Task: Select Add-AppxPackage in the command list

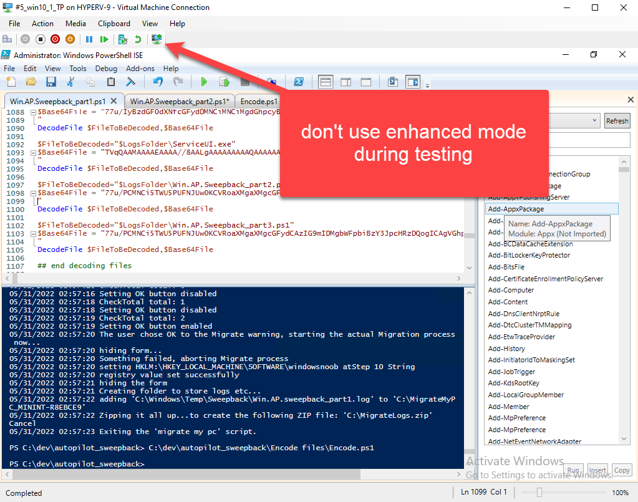Action: [551, 209]
